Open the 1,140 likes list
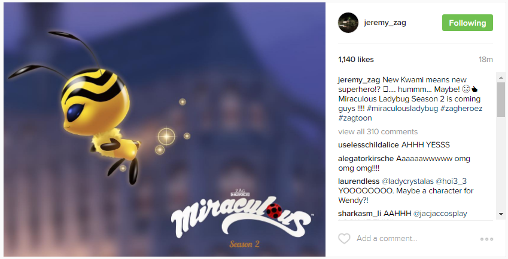 356,60
